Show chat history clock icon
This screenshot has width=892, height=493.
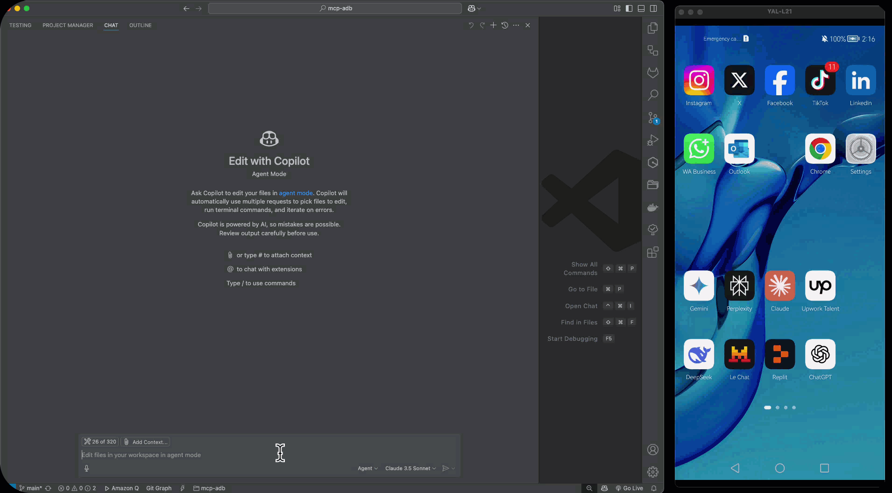click(505, 25)
